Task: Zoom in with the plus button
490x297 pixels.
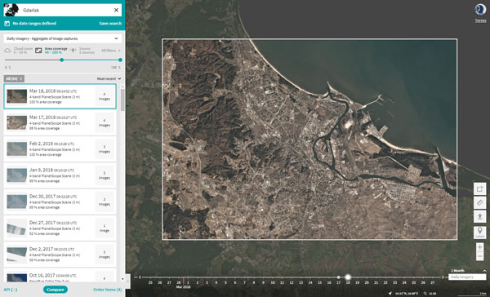Action: click(479, 247)
